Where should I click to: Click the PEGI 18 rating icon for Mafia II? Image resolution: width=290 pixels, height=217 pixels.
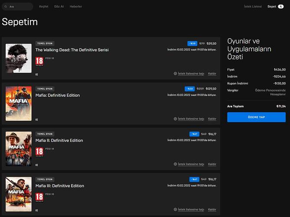pos(39,152)
